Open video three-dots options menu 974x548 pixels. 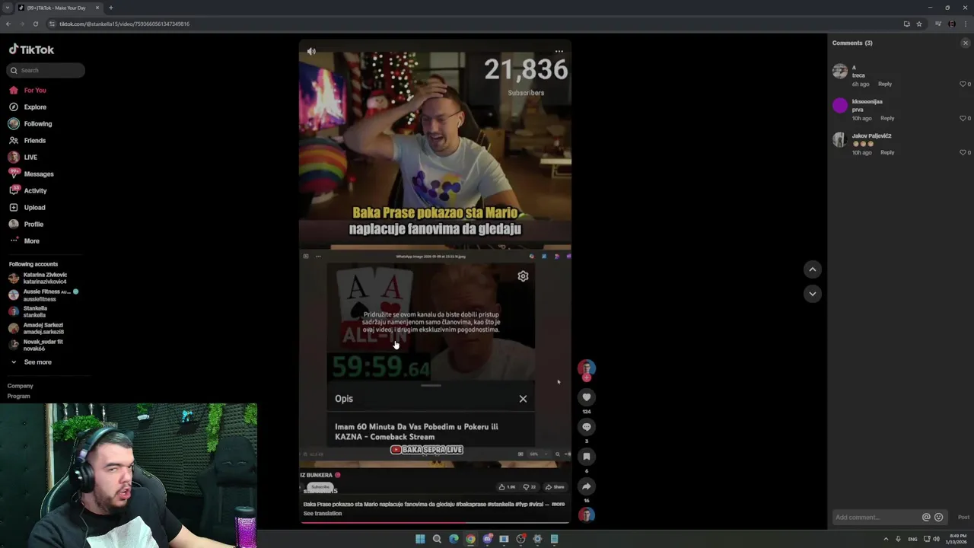[x=559, y=51]
